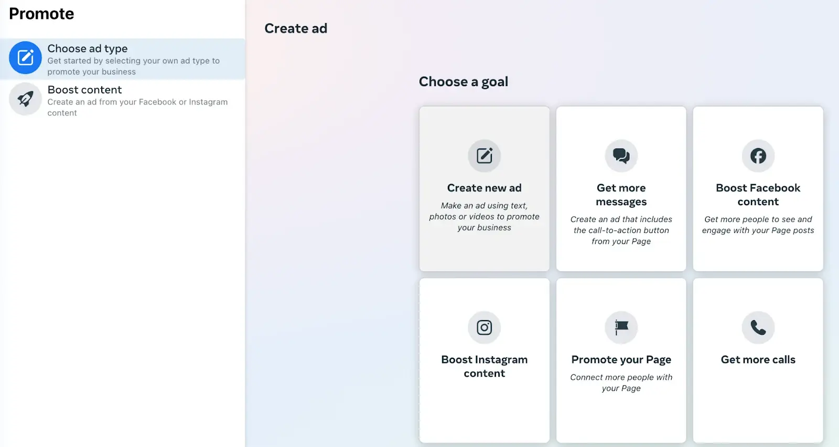This screenshot has height=447, width=839.
Task: Click the Facebook logo icon on boost card
Action: (x=758, y=156)
